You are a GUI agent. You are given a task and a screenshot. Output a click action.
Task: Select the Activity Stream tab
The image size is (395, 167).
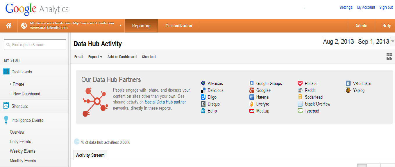click(x=90, y=155)
